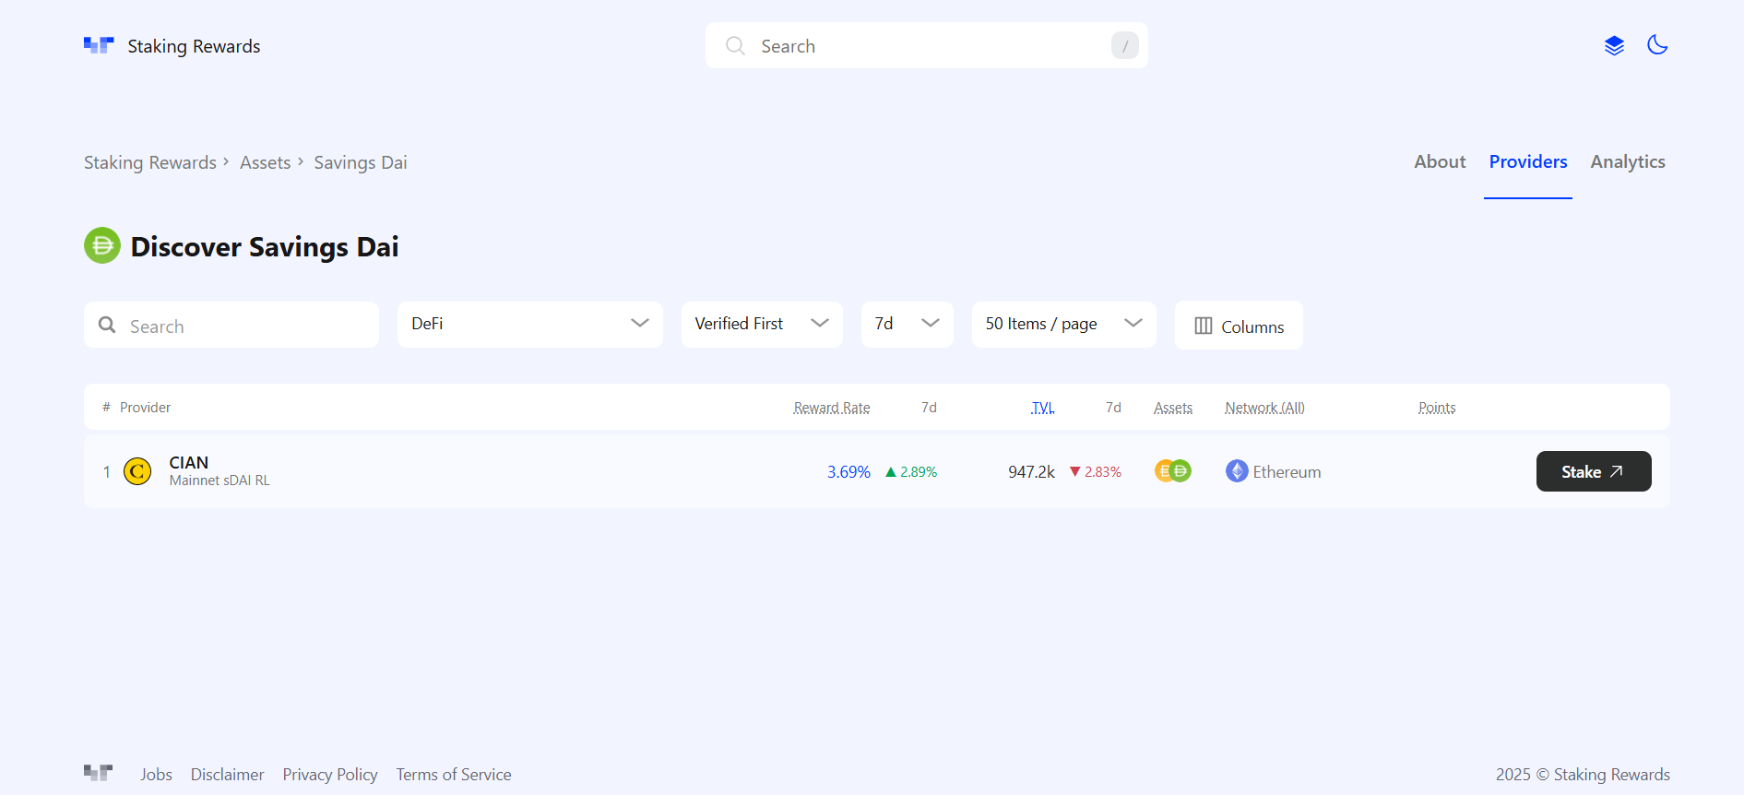Sort by Reward Rate column header
The height and width of the screenshot is (795, 1744).
coord(831,408)
